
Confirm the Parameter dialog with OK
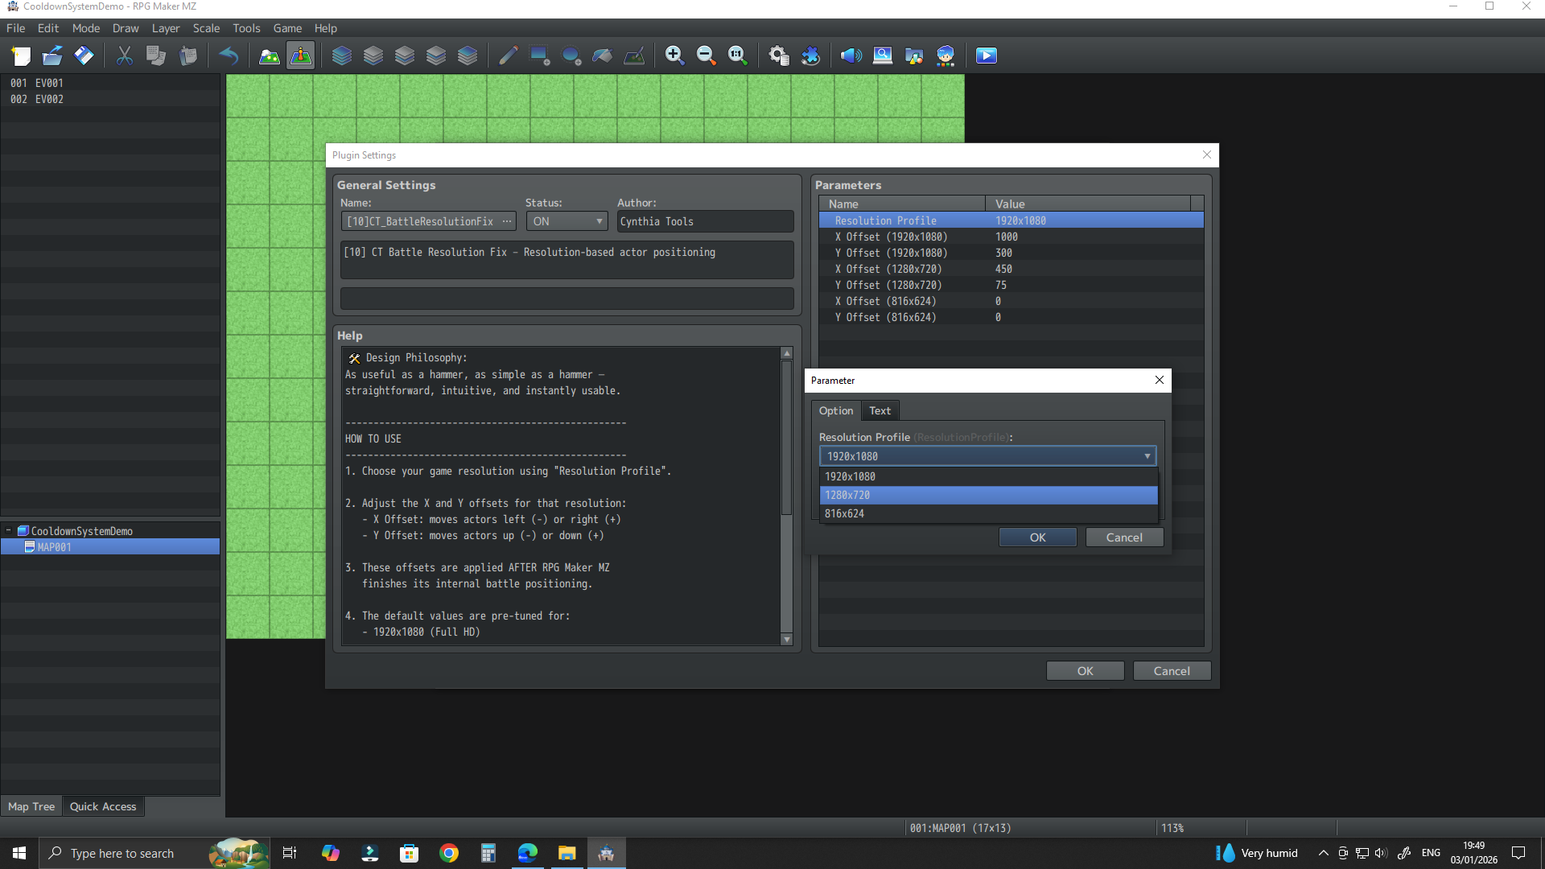[x=1037, y=537]
